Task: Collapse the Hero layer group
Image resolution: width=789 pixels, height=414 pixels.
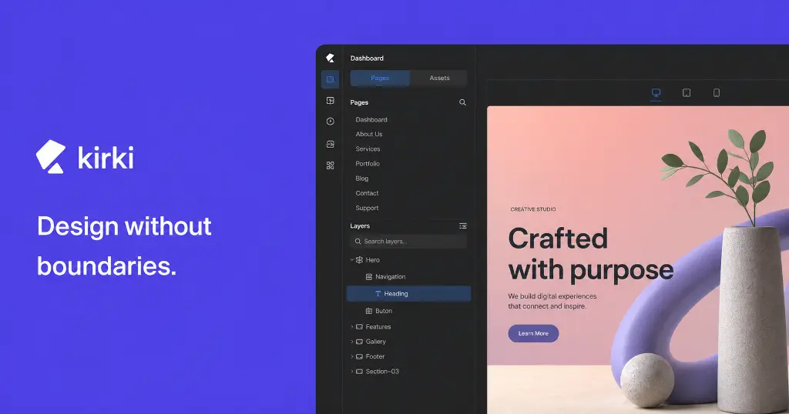Action: point(351,260)
